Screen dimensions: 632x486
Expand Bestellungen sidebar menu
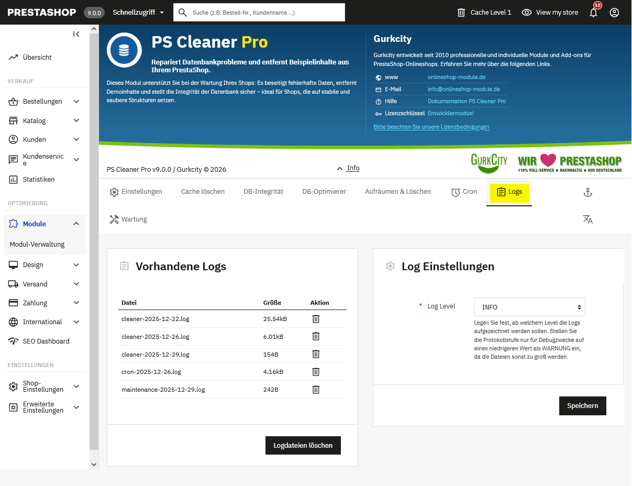pos(76,102)
